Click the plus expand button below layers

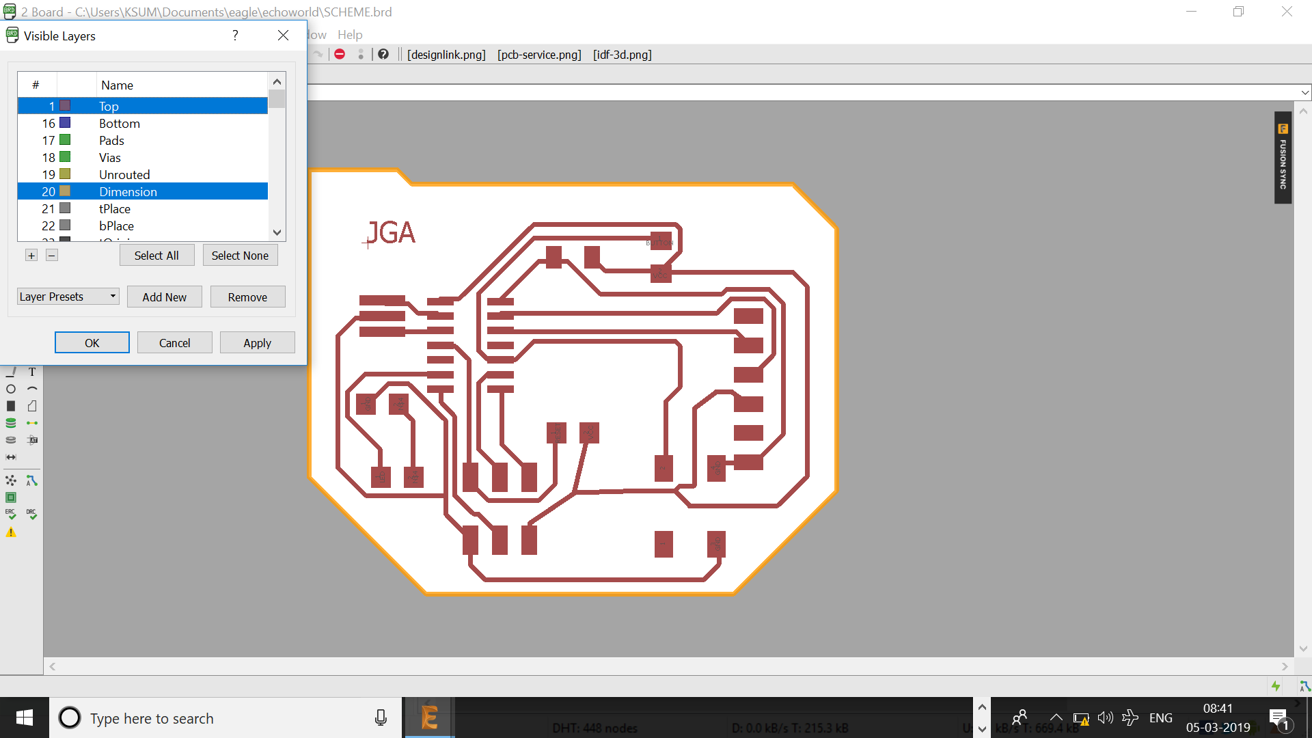[31, 256]
